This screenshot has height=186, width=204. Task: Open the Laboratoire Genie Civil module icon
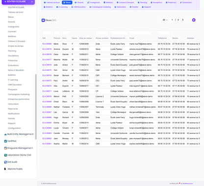[x=5, y=155]
